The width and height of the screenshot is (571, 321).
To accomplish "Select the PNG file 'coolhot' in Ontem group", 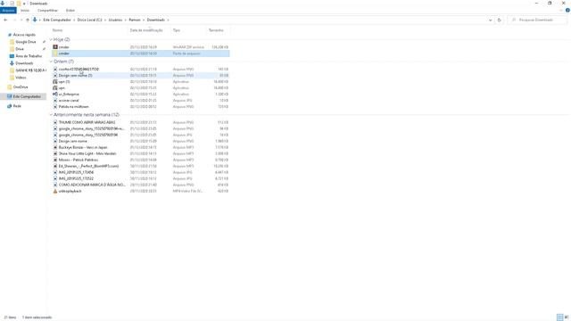I will pyautogui.click(x=79, y=70).
